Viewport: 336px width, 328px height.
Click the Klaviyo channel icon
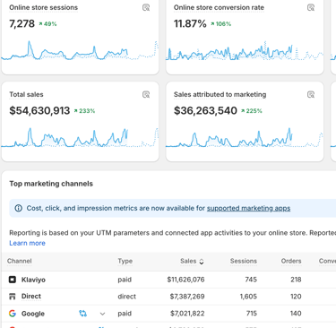[13, 280]
